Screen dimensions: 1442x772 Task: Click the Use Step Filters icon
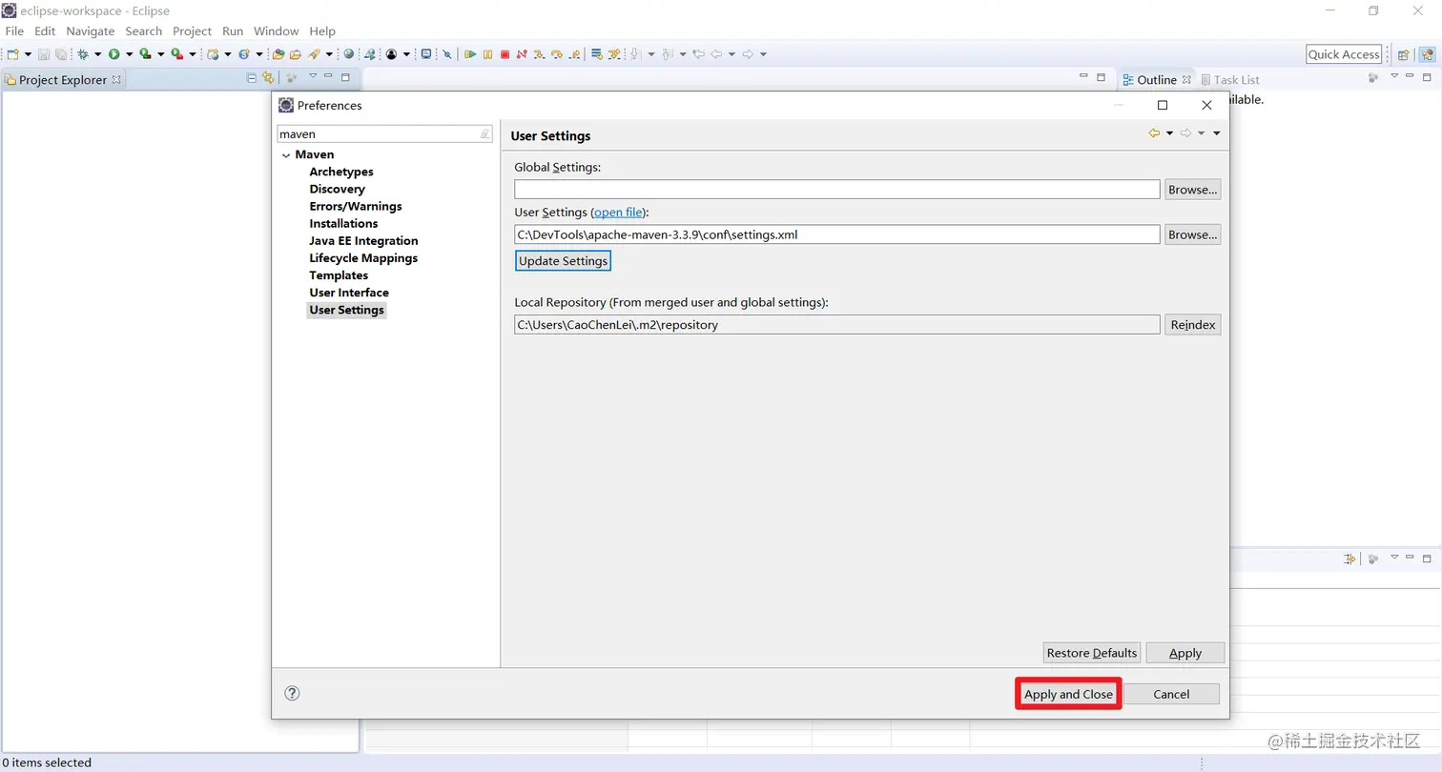pos(614,54)
